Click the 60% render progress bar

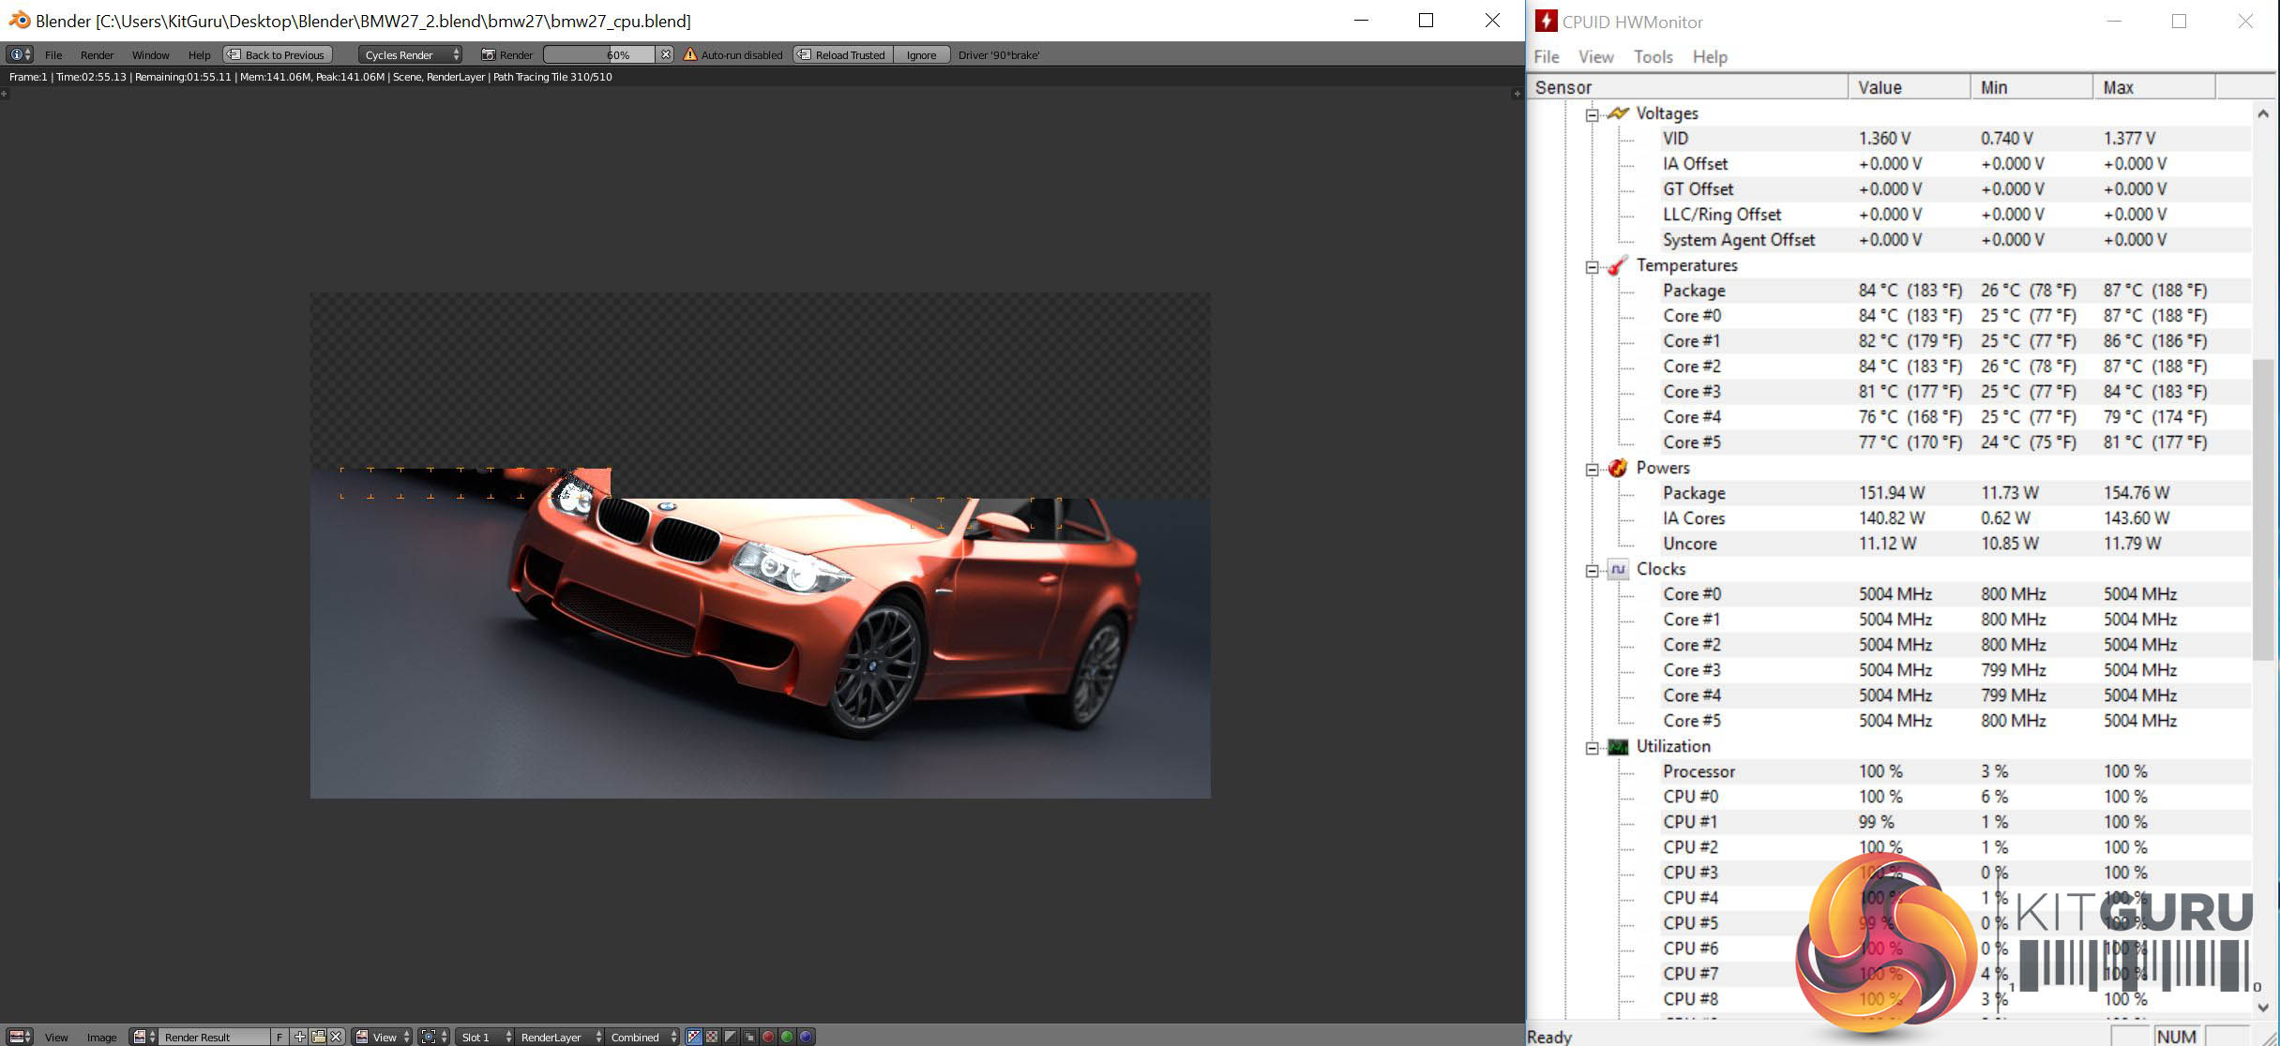(598, 54)
